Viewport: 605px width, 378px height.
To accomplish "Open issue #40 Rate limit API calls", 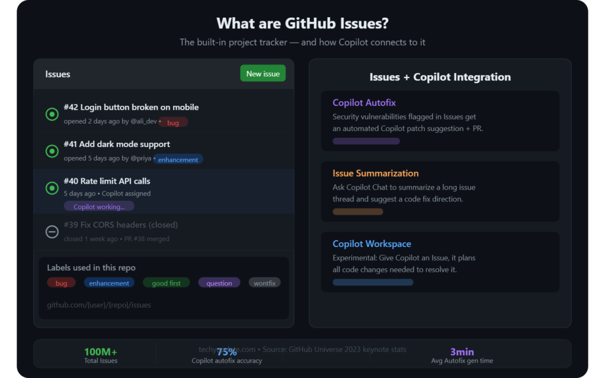I will point(107,181).
